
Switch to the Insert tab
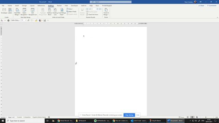(x=17, y=5)
